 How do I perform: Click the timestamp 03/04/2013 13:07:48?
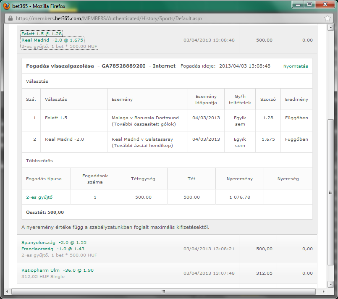pyautogui.click(x=209, y=273)
